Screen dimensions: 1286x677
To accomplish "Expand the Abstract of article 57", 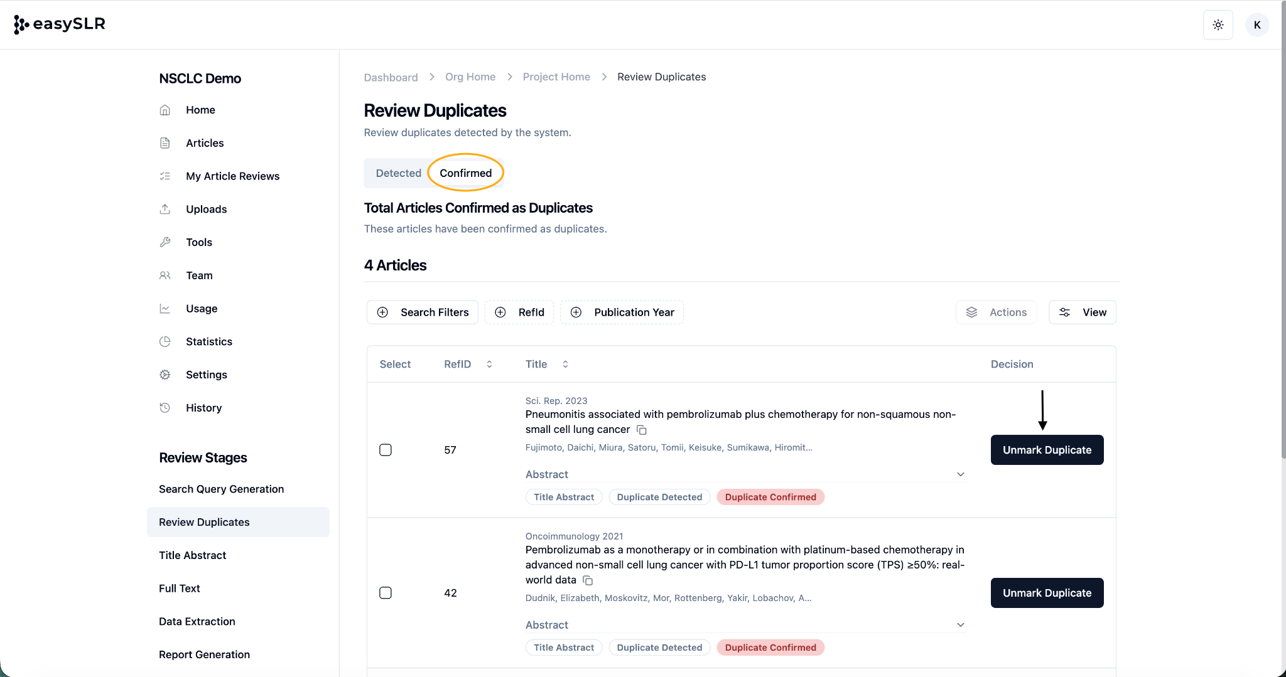I will (960, 474).
